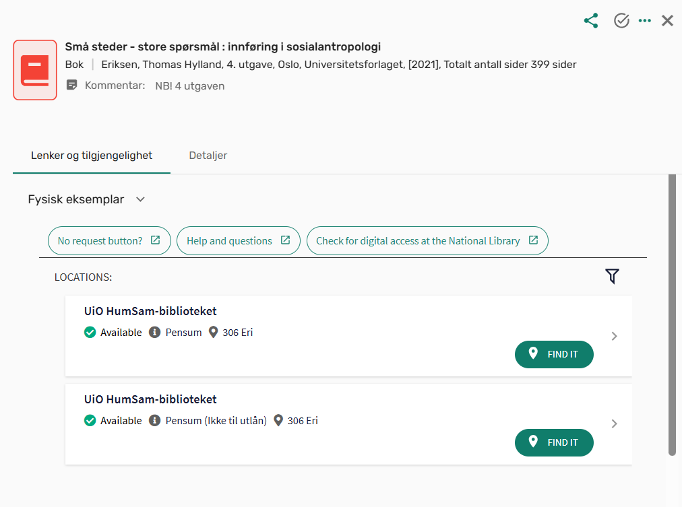Collapse the Fysisk eksemplar section

(x=140, y=199)
